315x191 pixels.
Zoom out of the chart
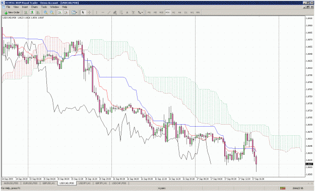click(x=52, y=13)
